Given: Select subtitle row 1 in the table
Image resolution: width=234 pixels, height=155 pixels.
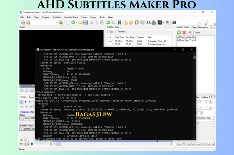Looking at the screenshot, I should coord(140,41).
